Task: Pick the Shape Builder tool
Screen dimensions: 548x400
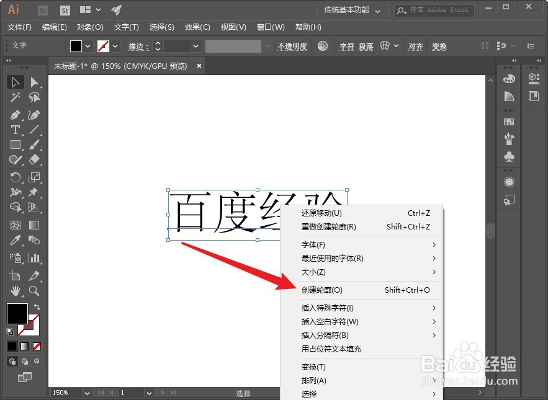Action: click(16, 207)
